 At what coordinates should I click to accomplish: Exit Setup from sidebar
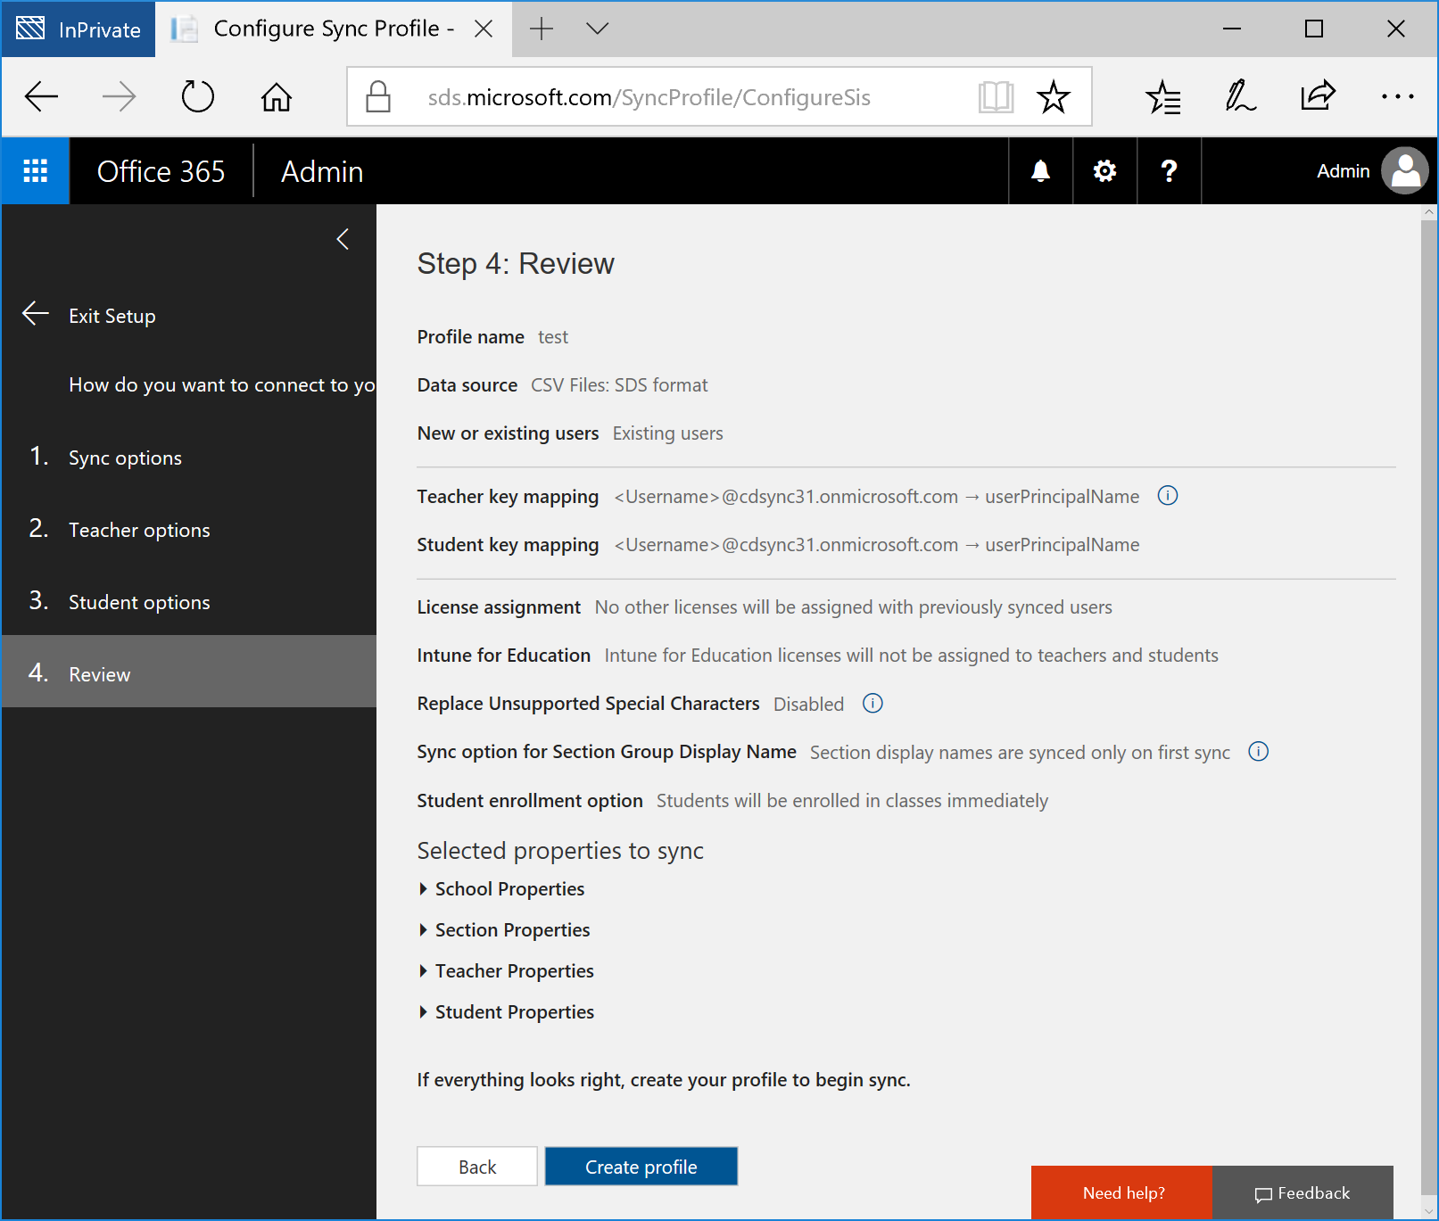89,316
